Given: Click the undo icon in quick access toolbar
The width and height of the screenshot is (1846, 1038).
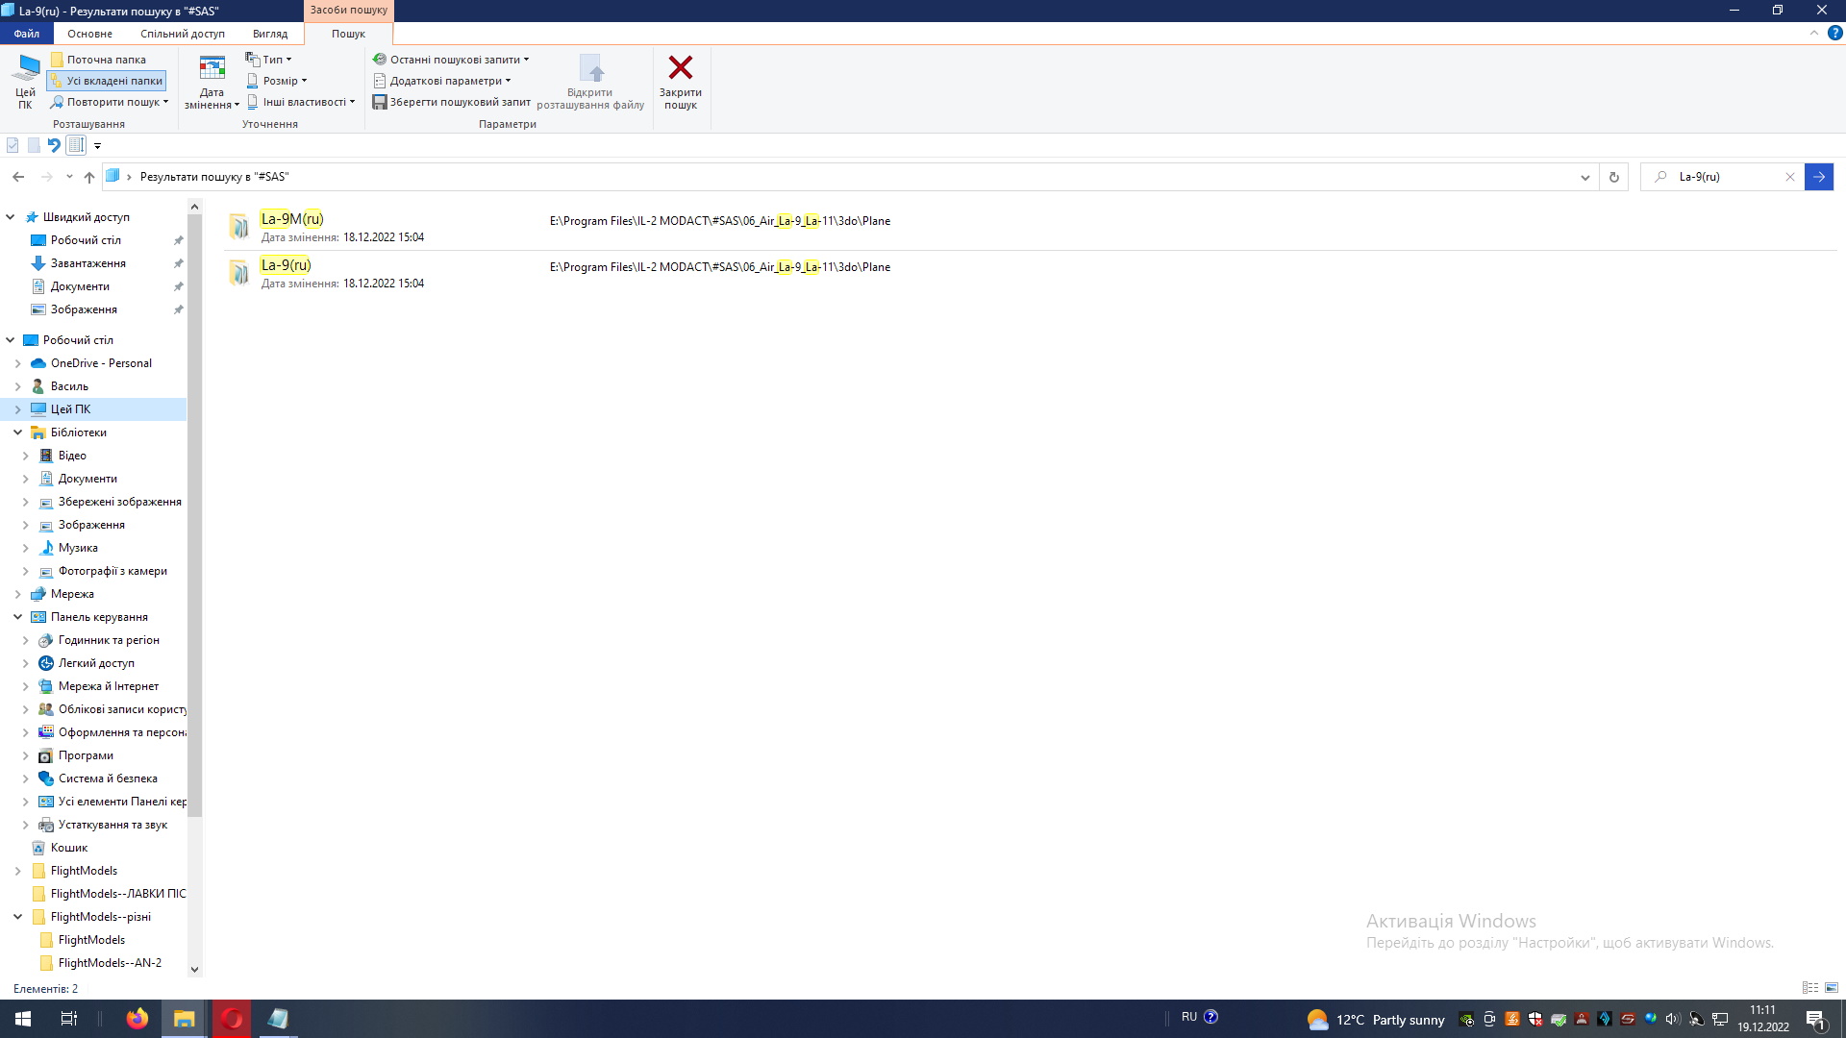Looking at the screenshot, I should point(54,145).
